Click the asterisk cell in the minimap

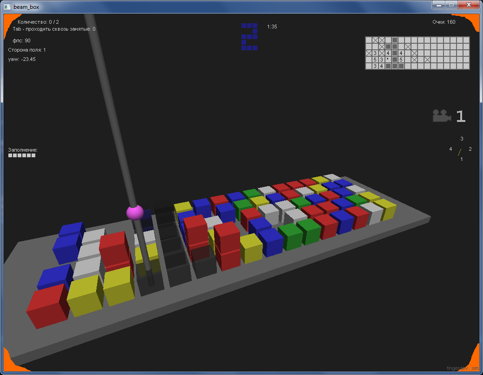(388, 60)
